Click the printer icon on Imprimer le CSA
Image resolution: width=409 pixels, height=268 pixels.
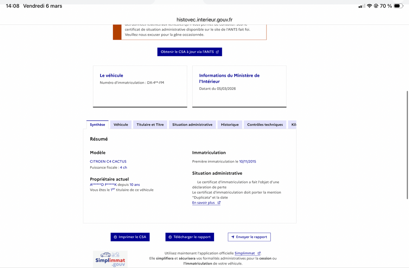click(115, 237)
